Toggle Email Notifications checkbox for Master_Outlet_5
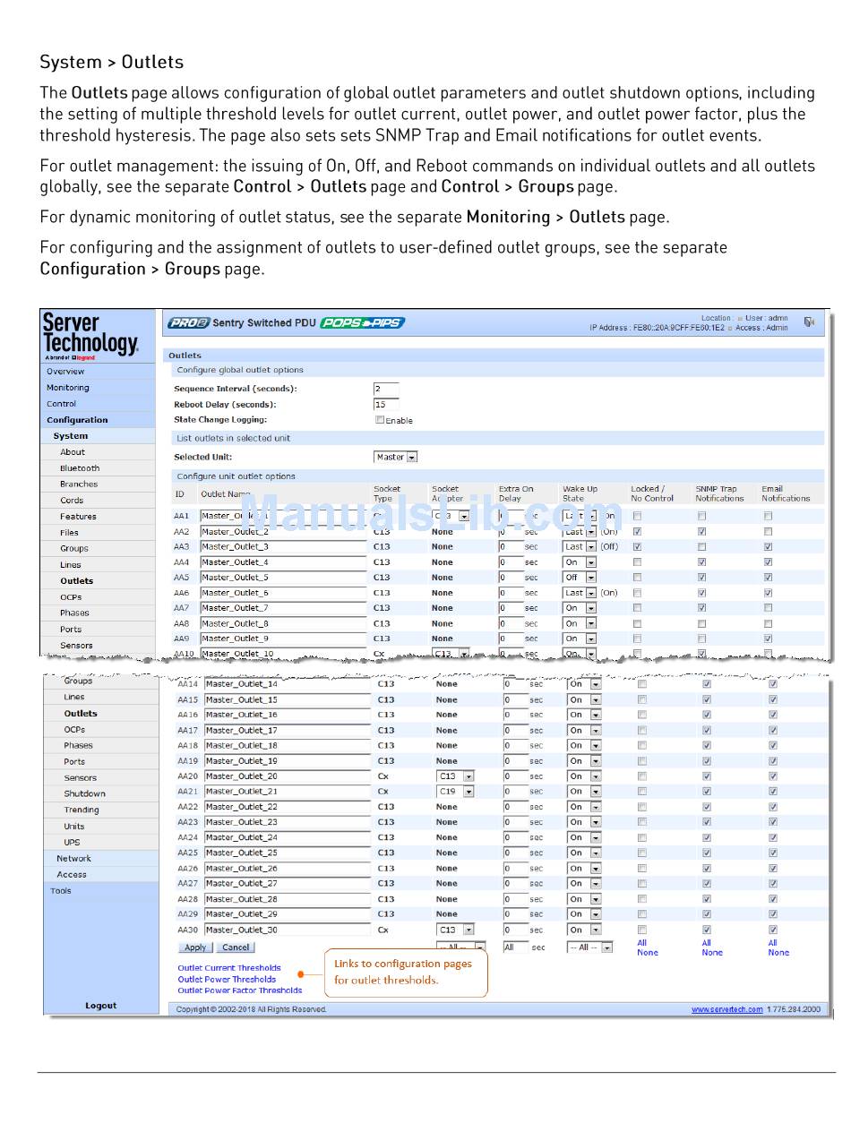This screenshot has height=1123, width=851. [x=768, y=577]
